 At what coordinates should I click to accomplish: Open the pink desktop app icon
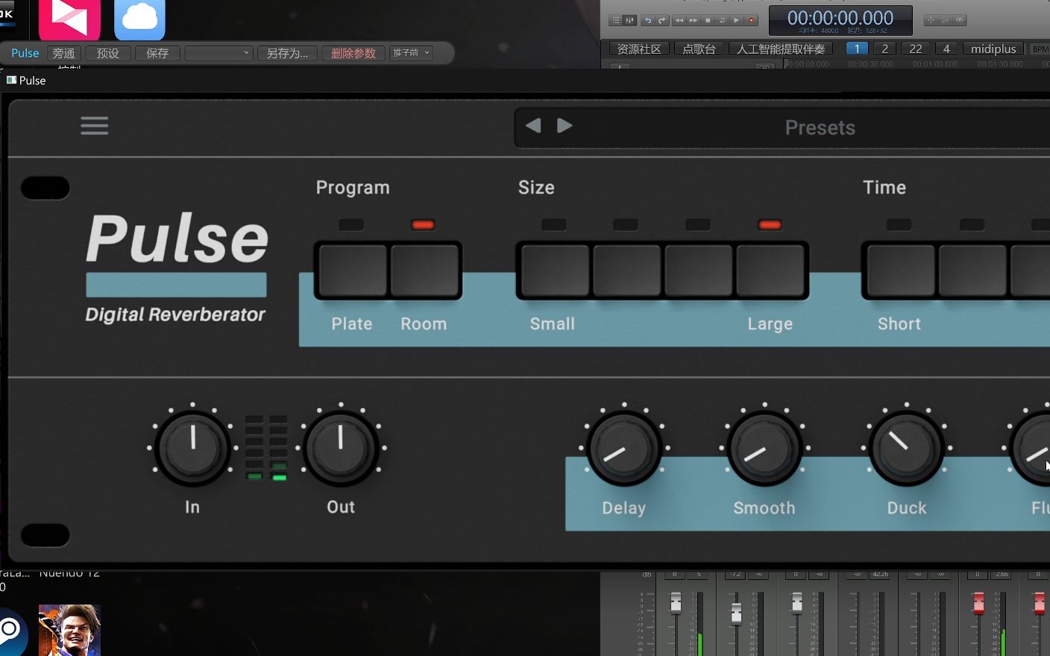pyautogui.click(x=69, y=19)
